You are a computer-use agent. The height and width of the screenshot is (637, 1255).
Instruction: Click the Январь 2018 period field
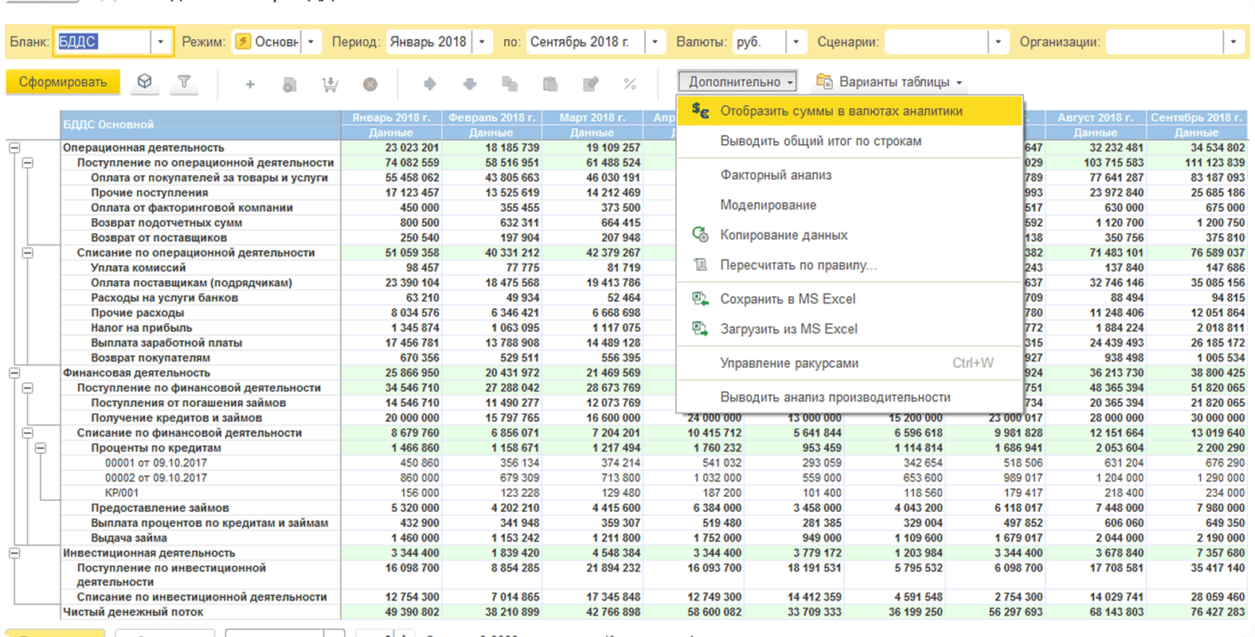click(428, 41)
